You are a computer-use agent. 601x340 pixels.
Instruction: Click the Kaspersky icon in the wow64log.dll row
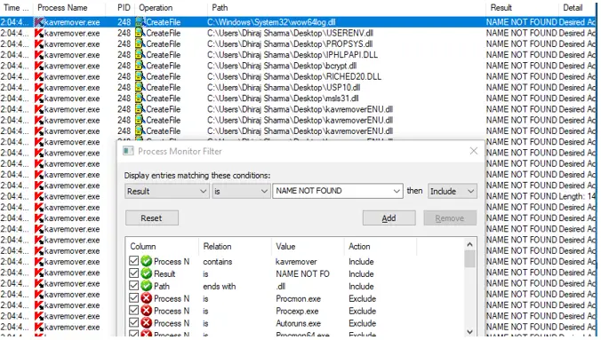39,22
